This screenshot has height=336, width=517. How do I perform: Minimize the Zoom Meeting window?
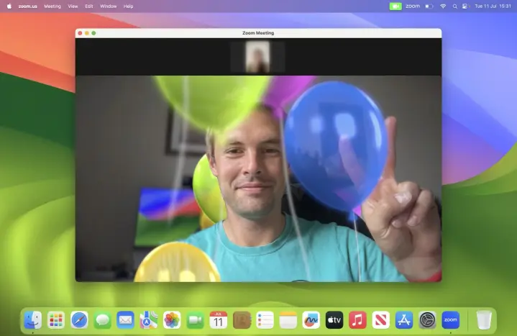click(87, 33)
